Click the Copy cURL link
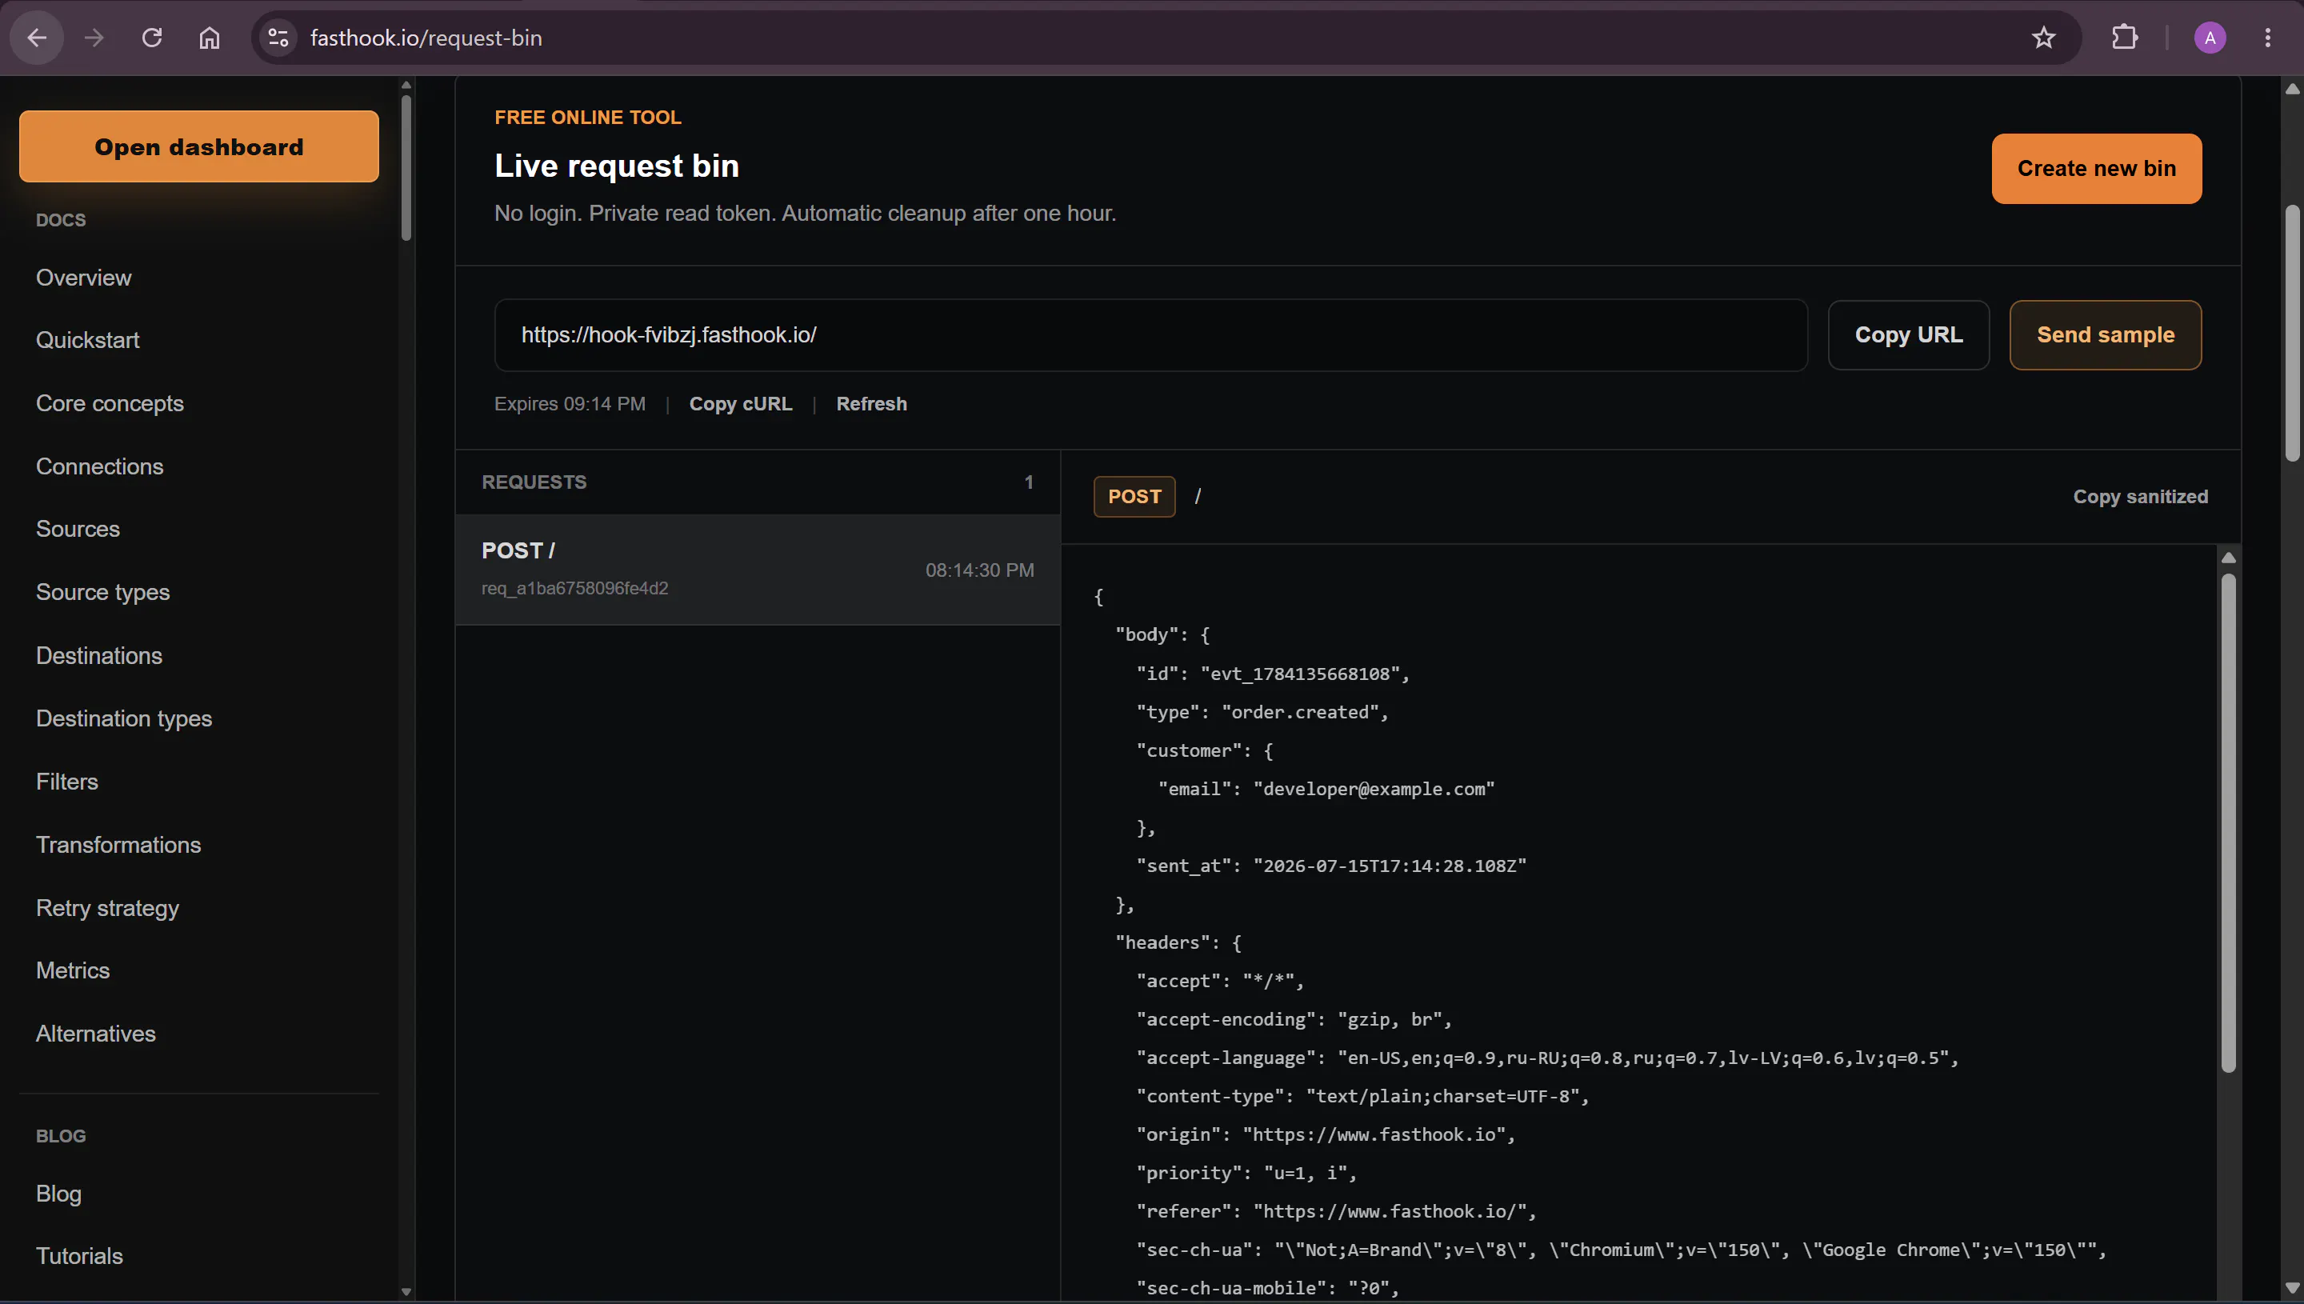The width and height of the screenshot is (2304, 1304). 741,404
